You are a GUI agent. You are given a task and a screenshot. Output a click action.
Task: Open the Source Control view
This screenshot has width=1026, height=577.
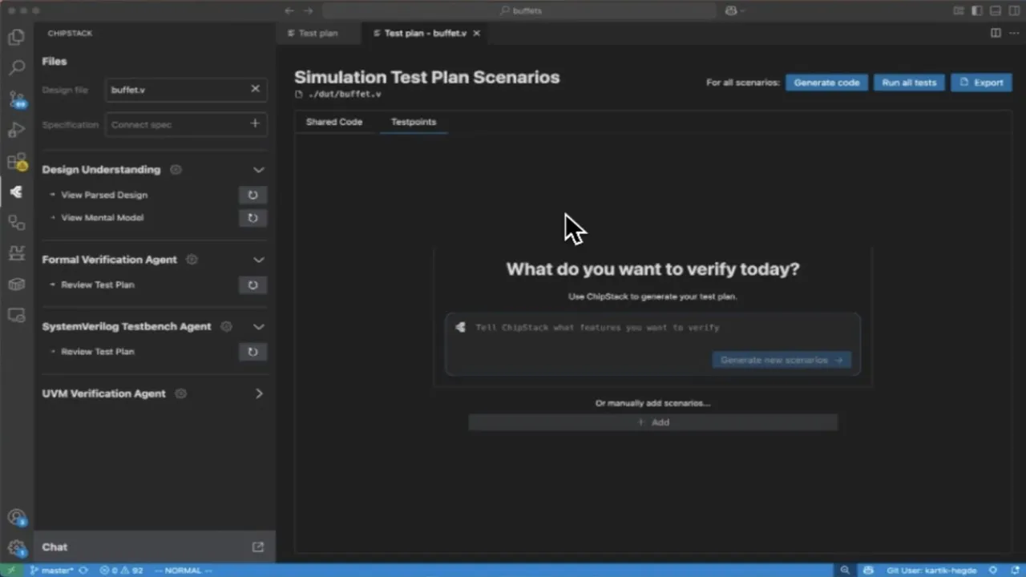tap(16, 99)
